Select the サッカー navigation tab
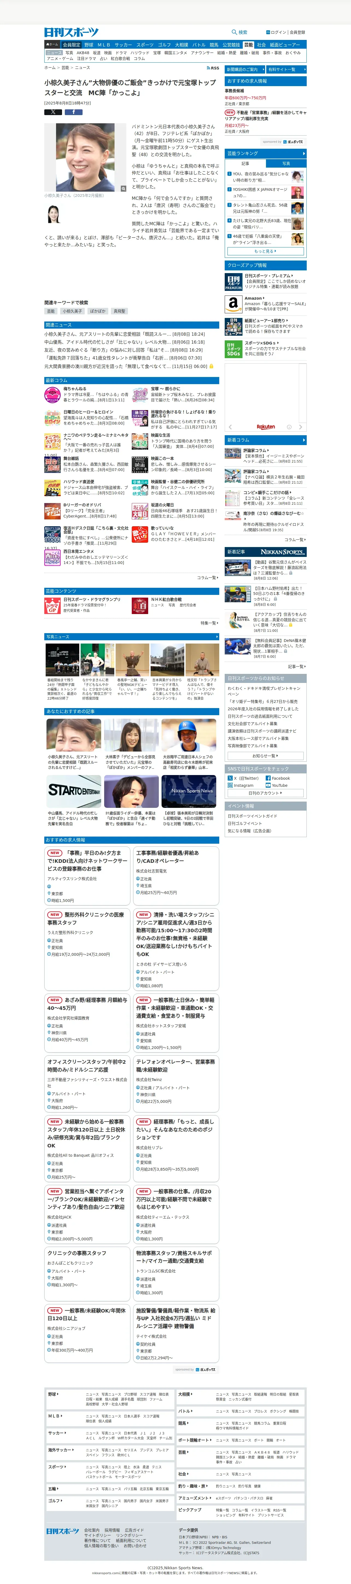The width and height of the screenshot is (351, 1584). pos(123,45)
